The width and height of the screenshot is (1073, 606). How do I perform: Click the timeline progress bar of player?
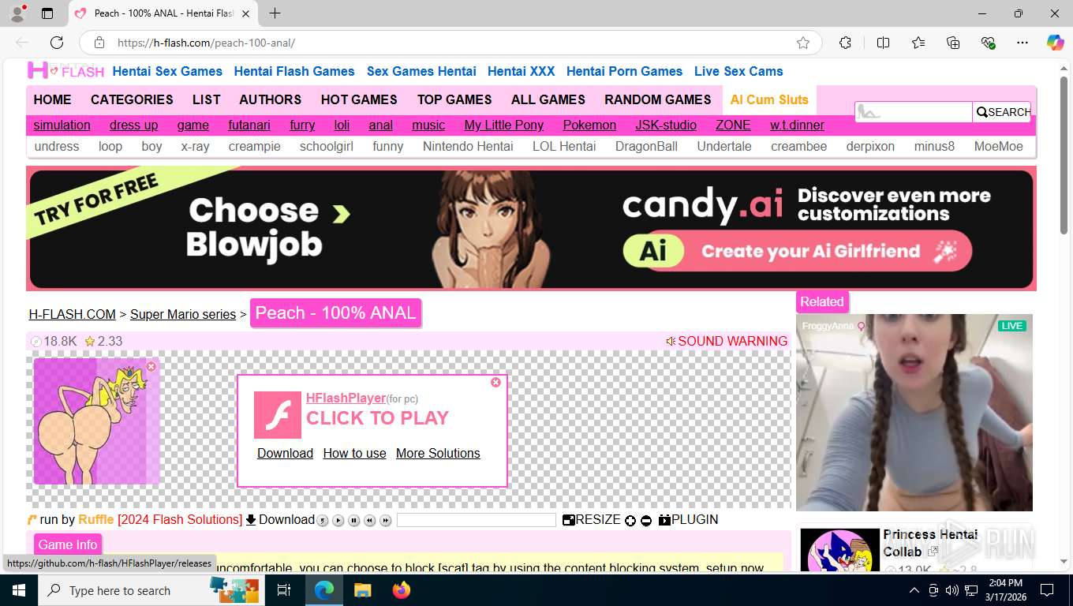tap(477, 520)
